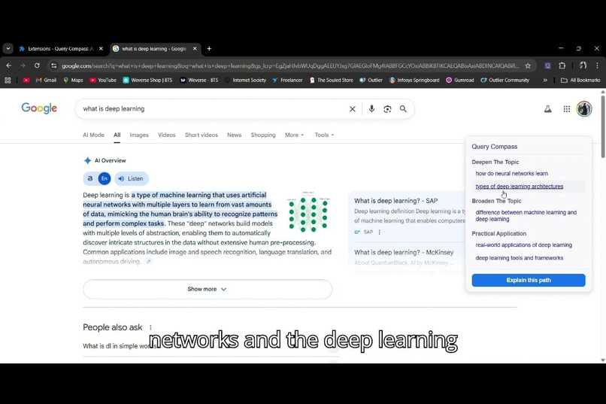Play the AI Overview with Listen

click(131, 178)
